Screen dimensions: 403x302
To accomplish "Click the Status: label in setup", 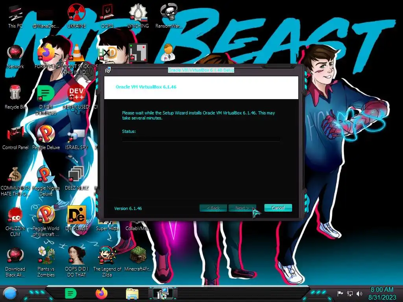I will coord(129,131).
